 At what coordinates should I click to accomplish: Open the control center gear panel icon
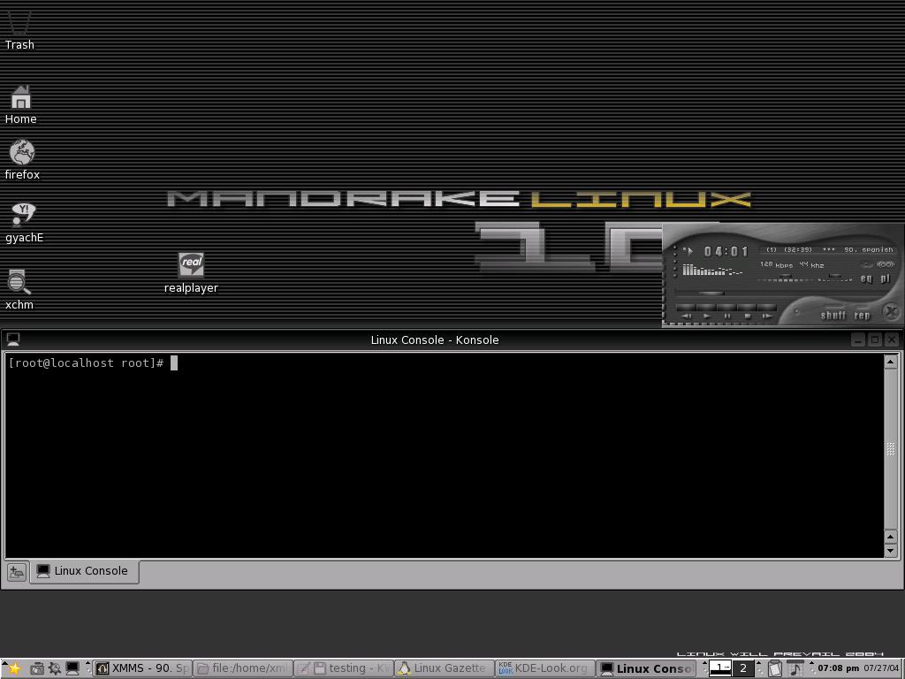(x=55, y=668)
